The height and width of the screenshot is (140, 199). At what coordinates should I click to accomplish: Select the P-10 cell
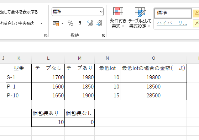tap(19, 96)
